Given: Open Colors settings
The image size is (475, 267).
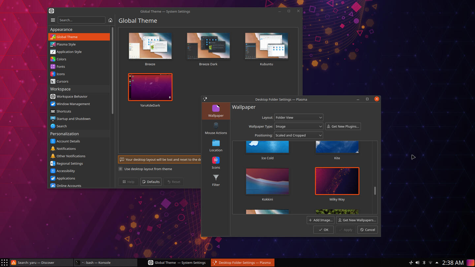Looking at the screenshot, I should click(x=79, y=59).
